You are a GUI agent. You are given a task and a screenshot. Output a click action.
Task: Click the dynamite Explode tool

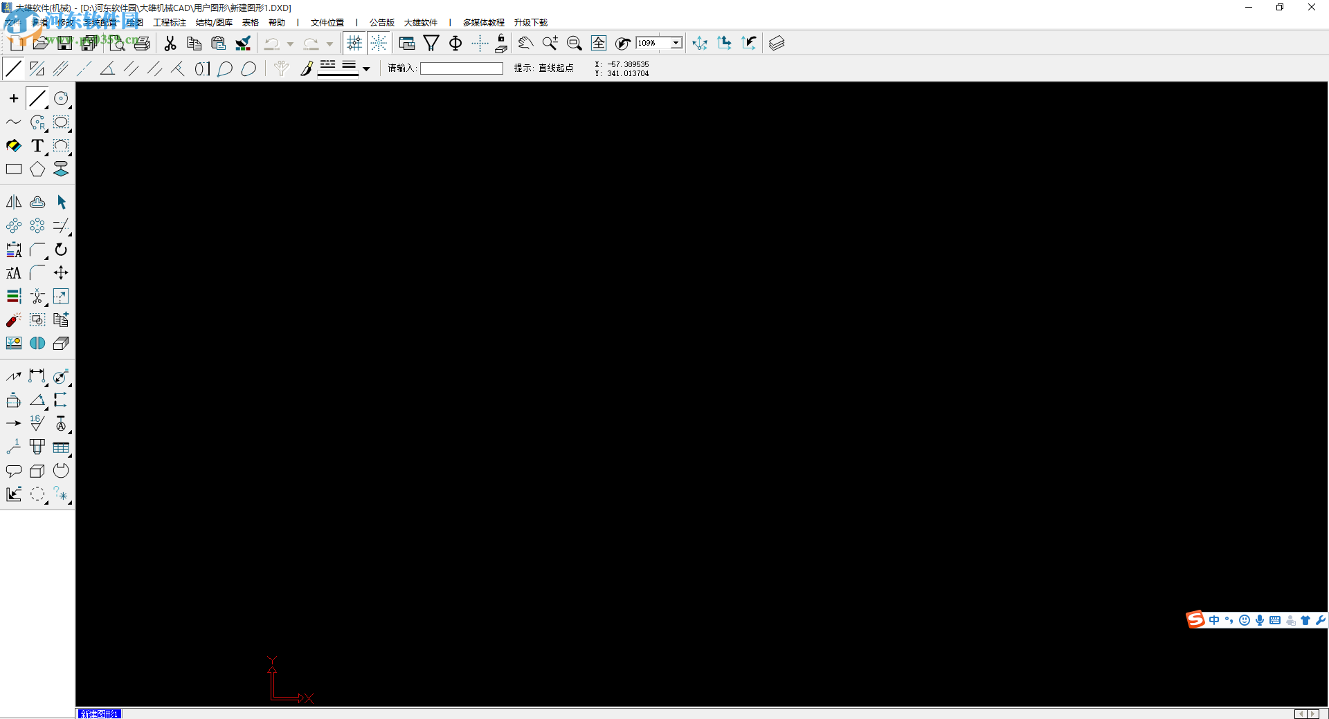tap(14, 320)
